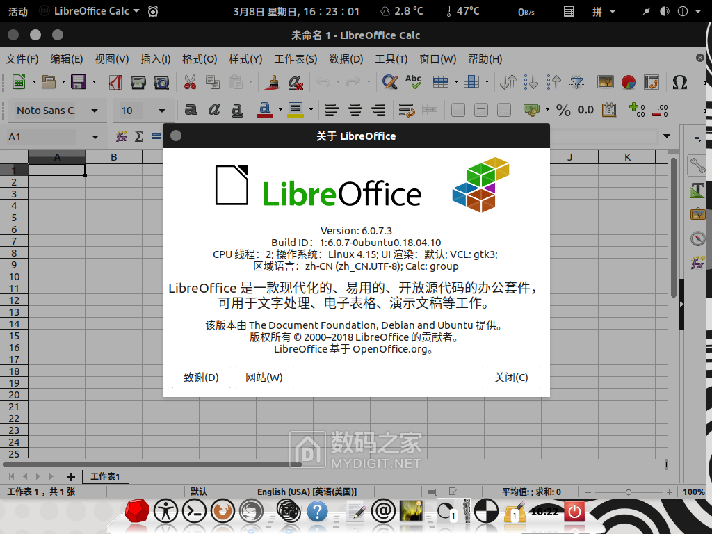Toggle Align Left

[332, 109]
